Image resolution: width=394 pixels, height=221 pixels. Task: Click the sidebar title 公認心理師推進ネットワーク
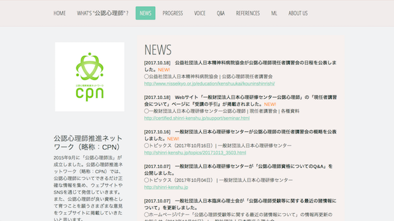tap(88, 142)
